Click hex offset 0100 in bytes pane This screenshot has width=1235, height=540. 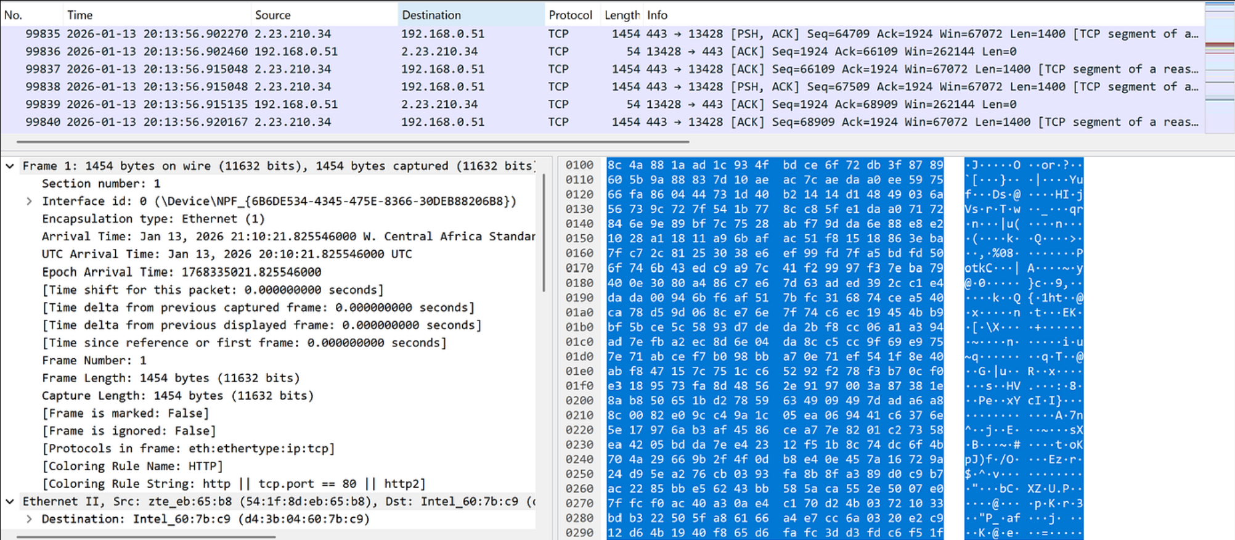pyautogui.click(x=579, y=165)
